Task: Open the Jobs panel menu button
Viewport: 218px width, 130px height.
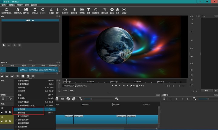Action: 216,91
